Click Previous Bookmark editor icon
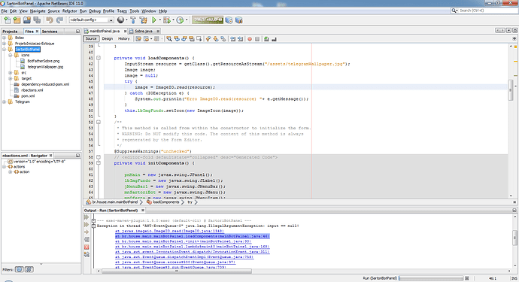Viewport: 519px width, 282px height. (208, 39)
